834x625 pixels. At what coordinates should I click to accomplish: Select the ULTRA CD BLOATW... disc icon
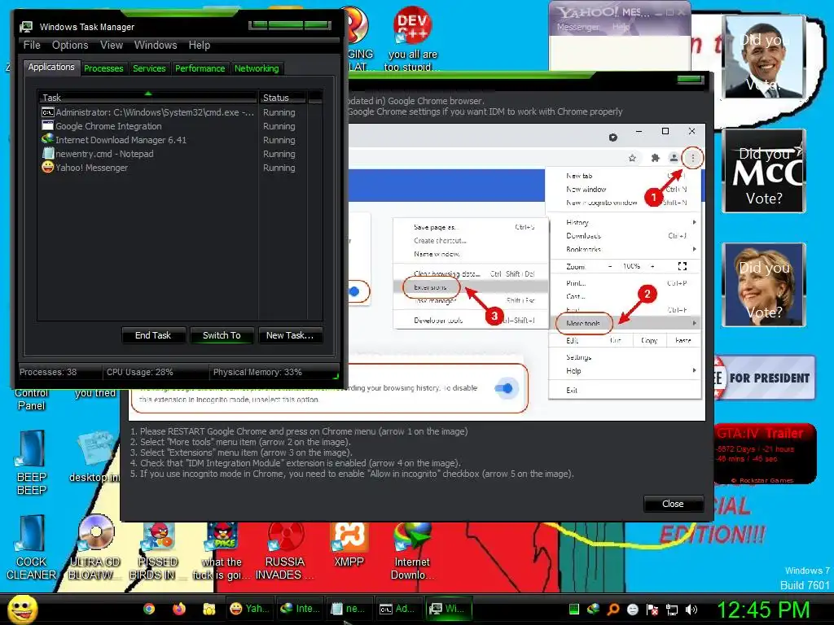coord(94,548)
